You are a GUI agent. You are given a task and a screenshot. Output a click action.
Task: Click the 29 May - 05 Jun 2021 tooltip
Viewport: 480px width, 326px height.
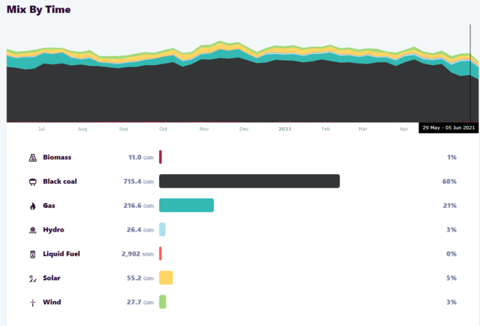click(449, 128)
